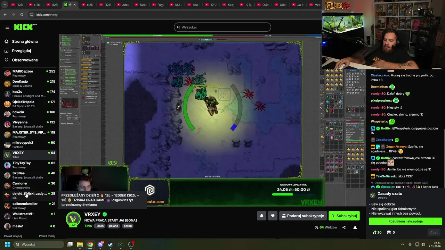Image resolution: width=445 pixels, height=250 pixels.
Task: Click the Wyszukaj search field on Kick
Action: 222,27
